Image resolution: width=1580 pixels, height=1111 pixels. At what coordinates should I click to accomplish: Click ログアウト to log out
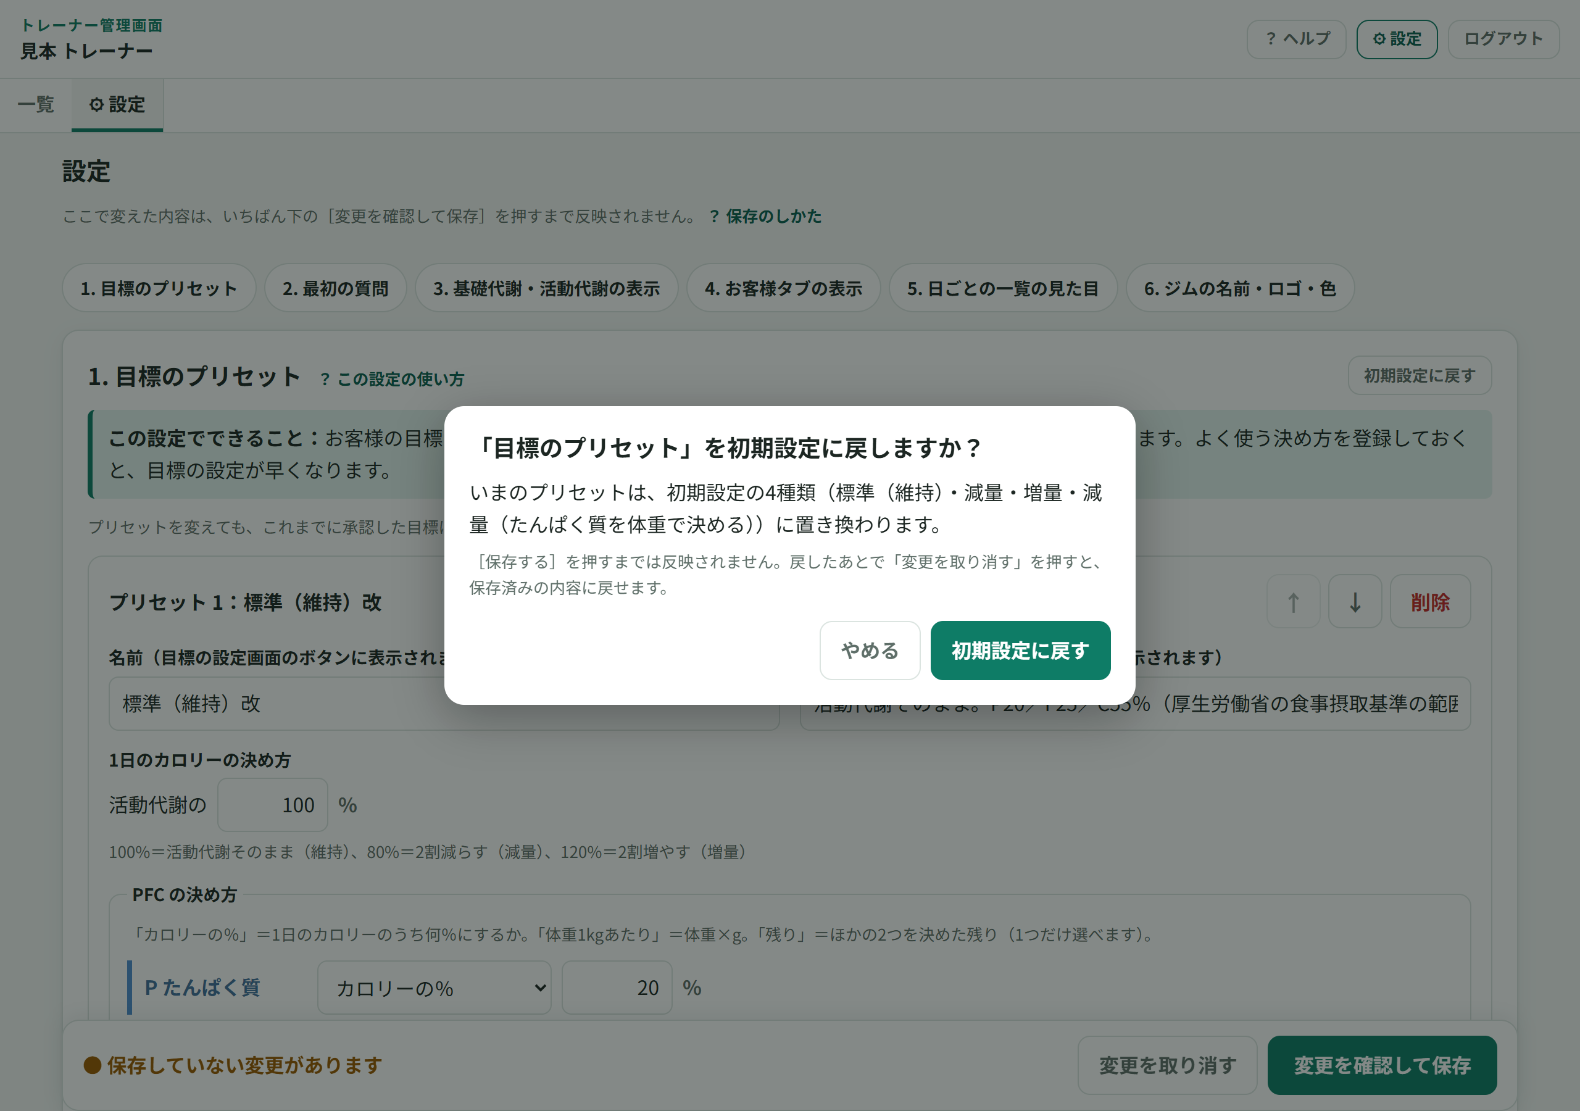pos(1503,40)
